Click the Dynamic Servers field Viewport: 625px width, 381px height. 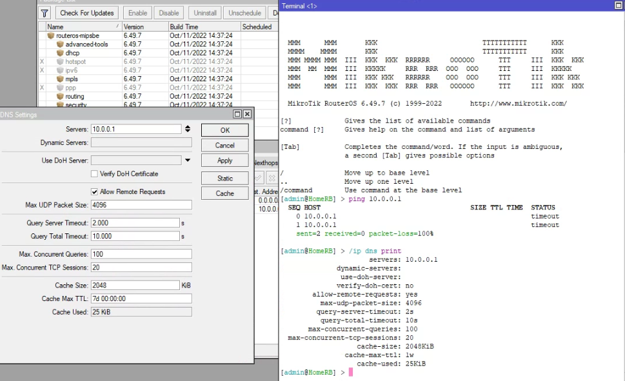click(x=141, y=142)
